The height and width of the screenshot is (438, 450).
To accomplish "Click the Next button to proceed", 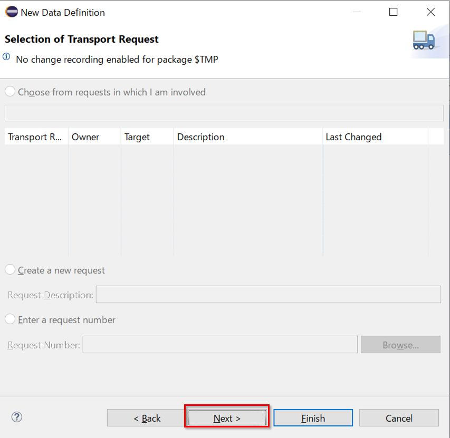I will pos(226,417).
